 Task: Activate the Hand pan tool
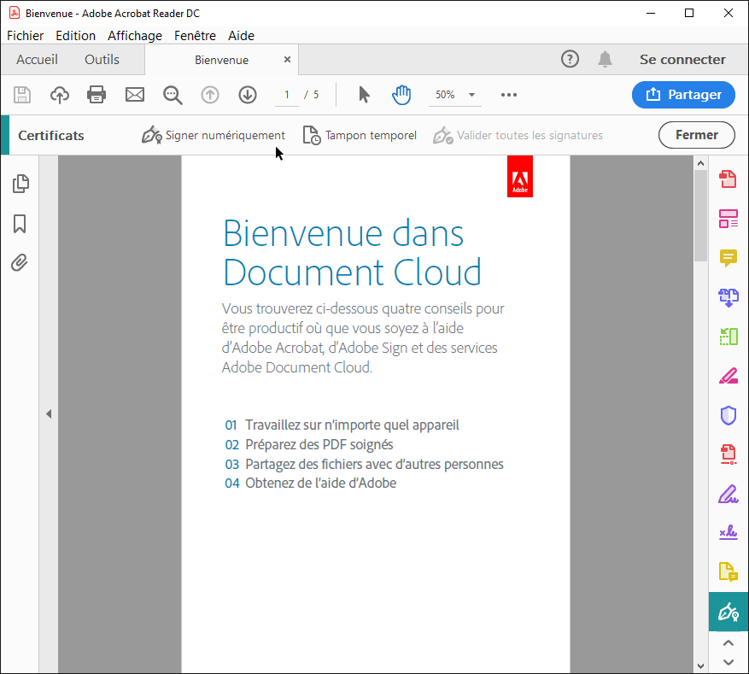(x=401, y=95)
